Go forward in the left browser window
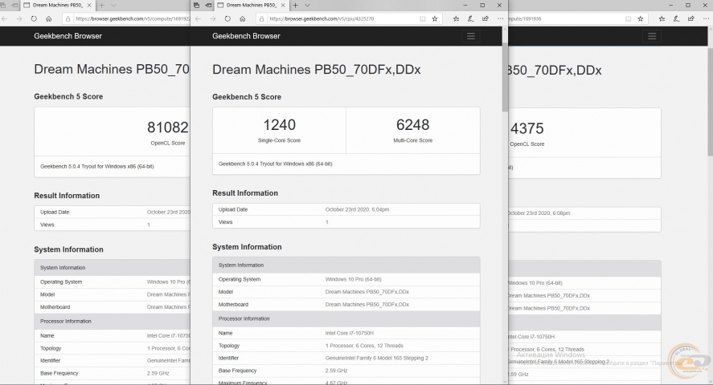713x385 pixels. pyautogui.click(x=18, y=18)
